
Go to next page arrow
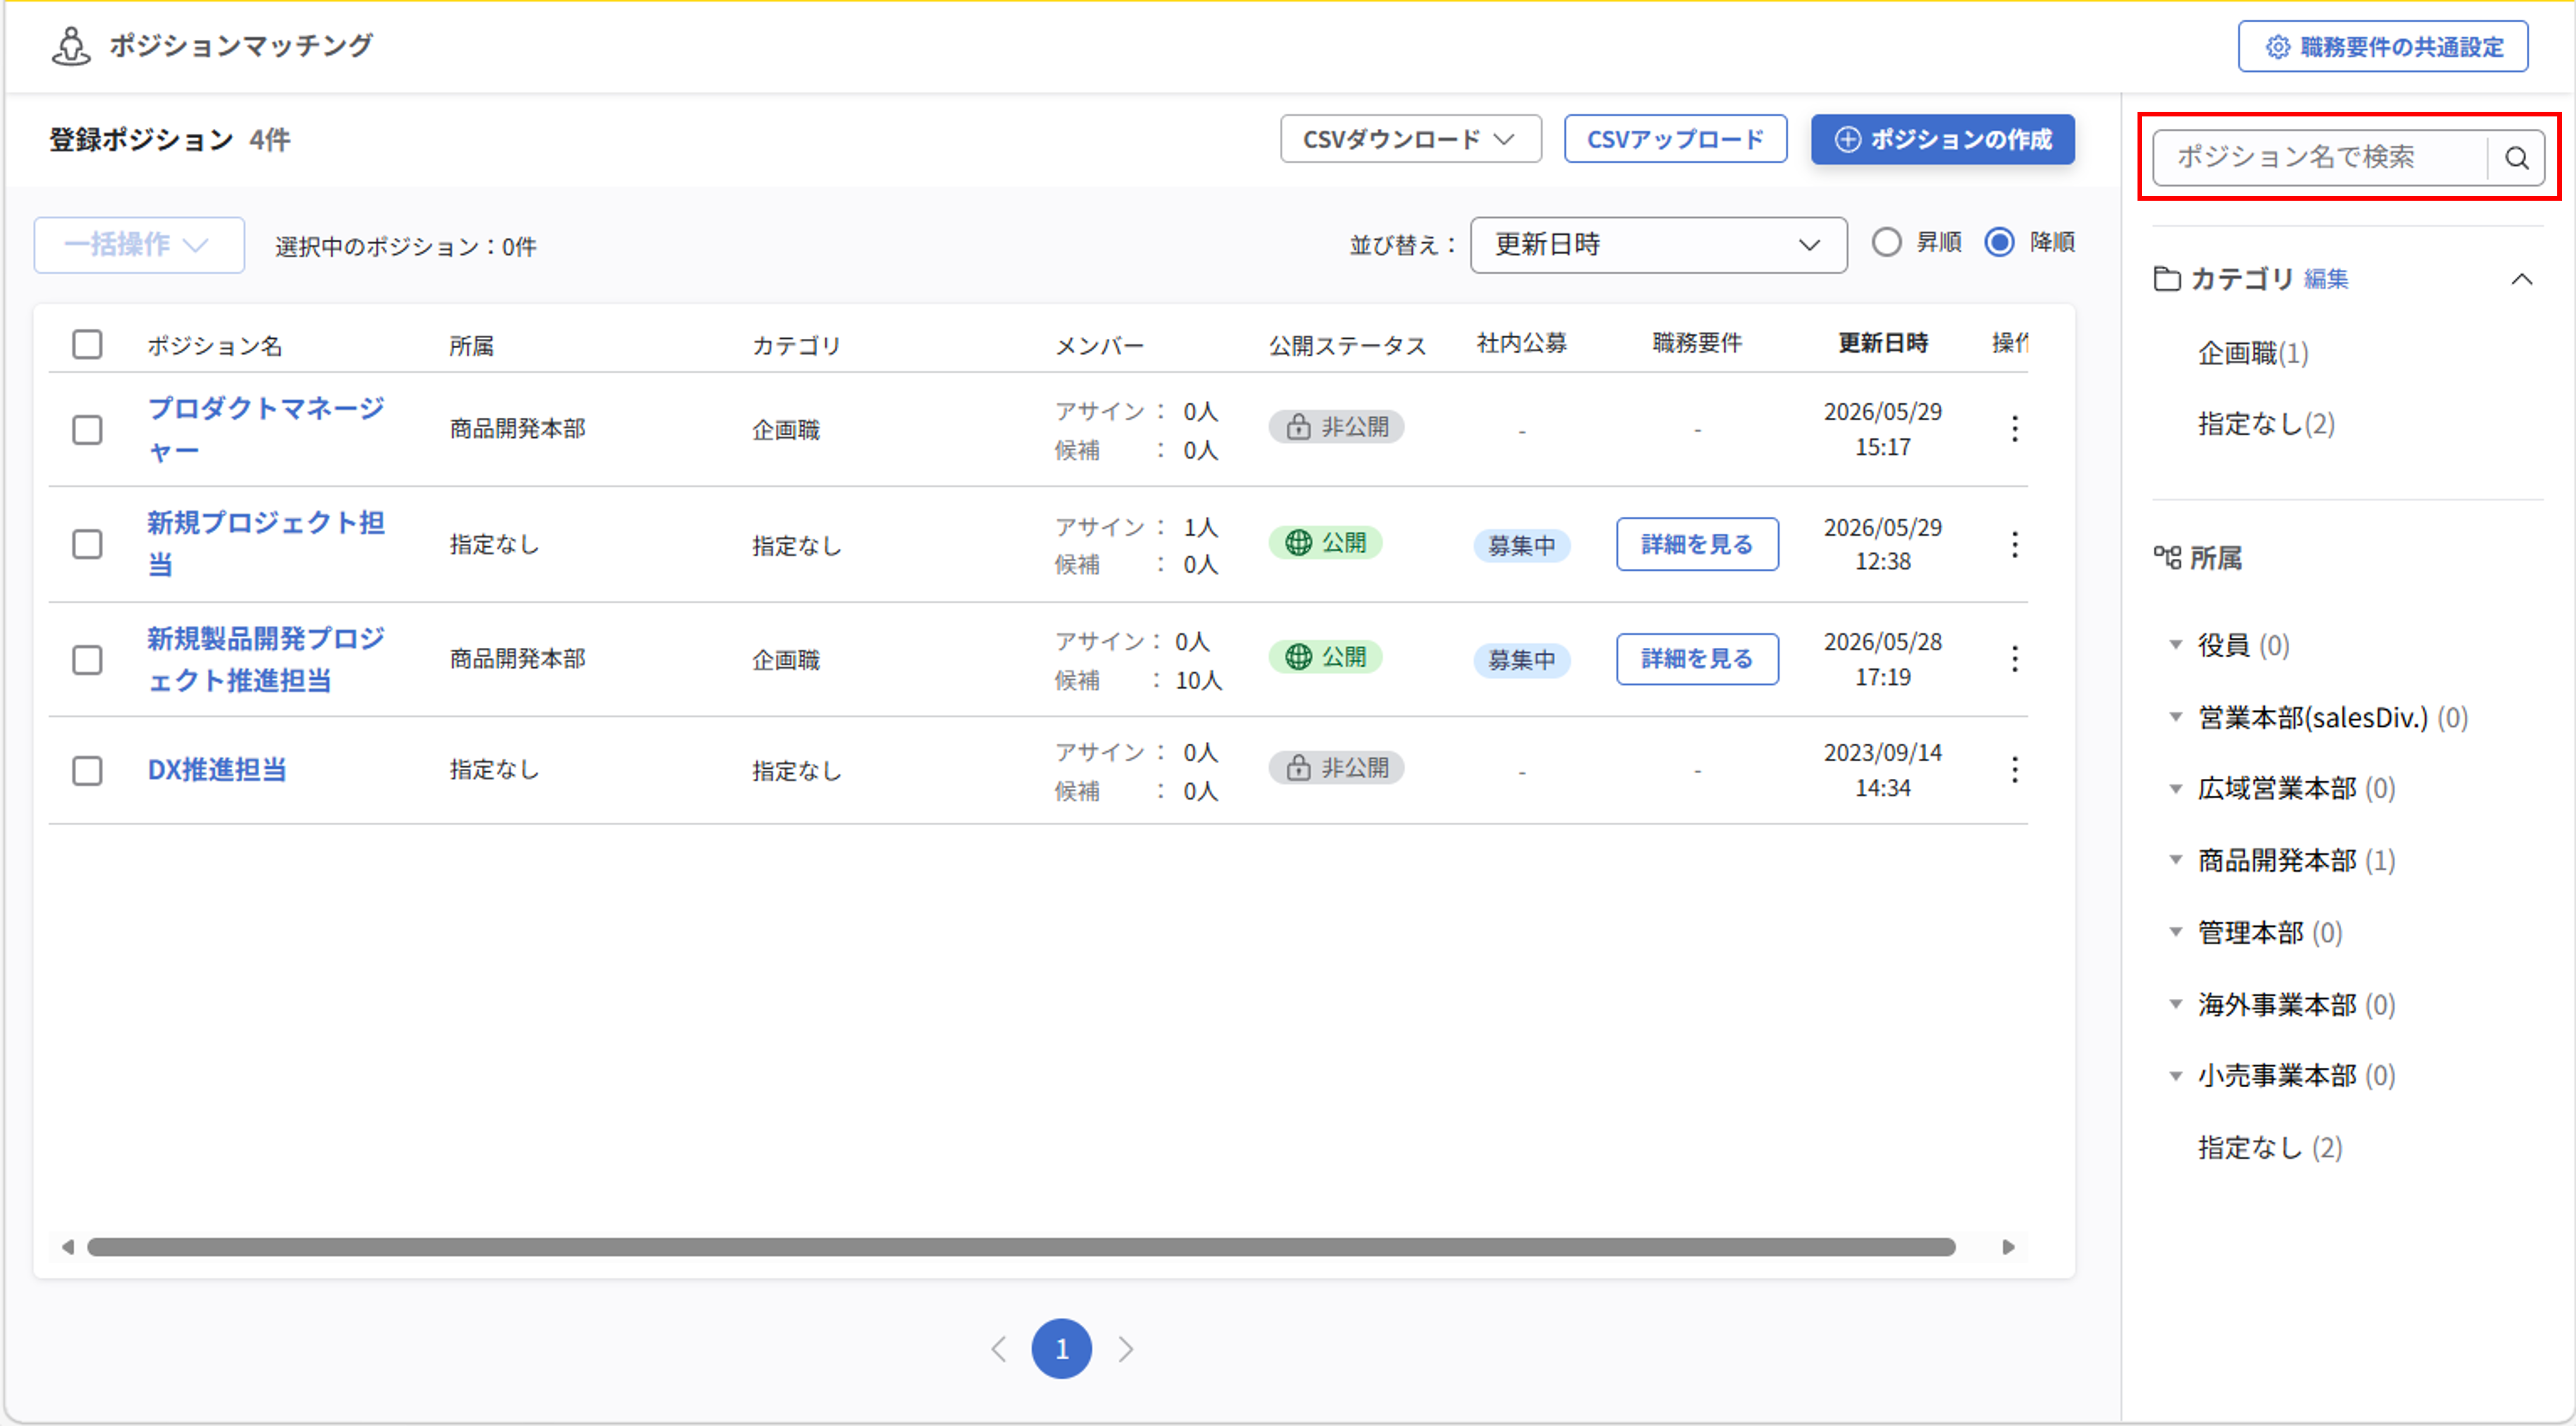1126,1349
